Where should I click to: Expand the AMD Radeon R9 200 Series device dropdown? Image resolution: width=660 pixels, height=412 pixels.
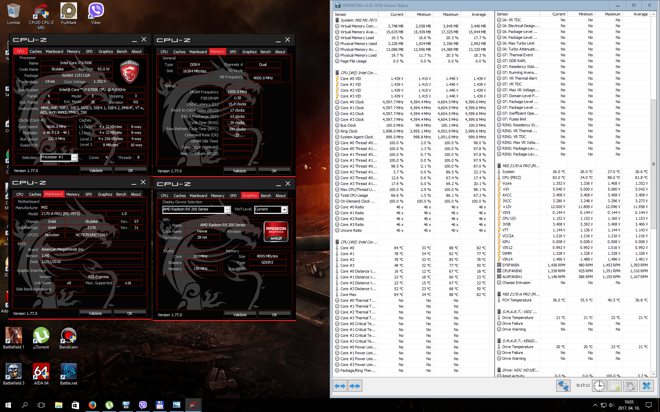click(227, 209)
